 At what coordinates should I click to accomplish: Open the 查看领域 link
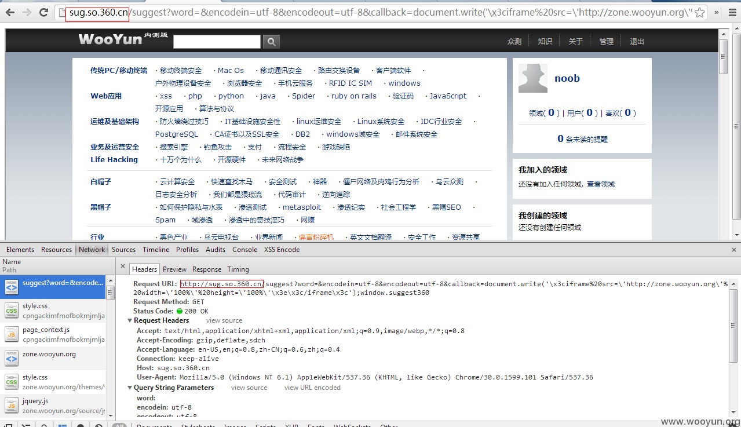click(601, 184)
